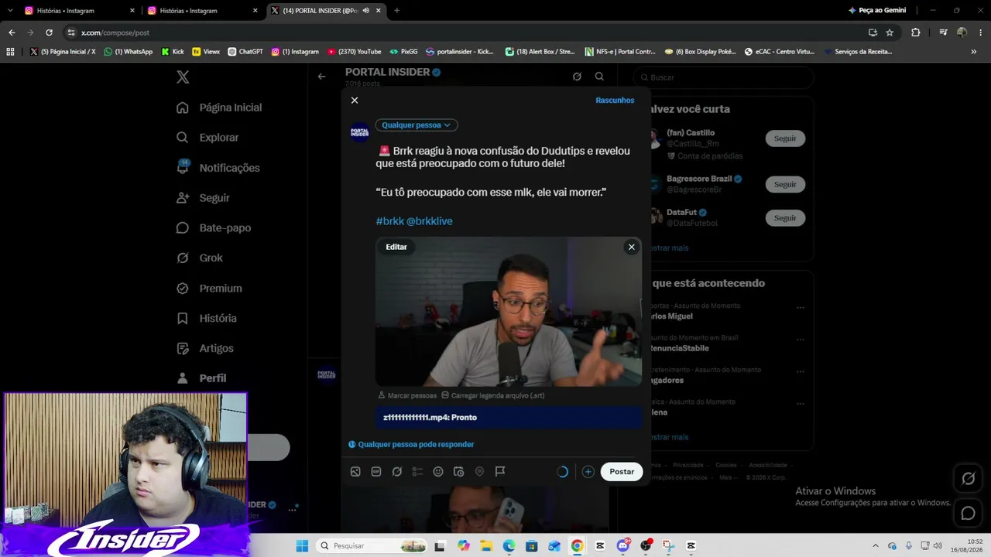This screenshot has width=991, height=557.
Task: Click the #brkk hashtag in the post
Action: 389,221
